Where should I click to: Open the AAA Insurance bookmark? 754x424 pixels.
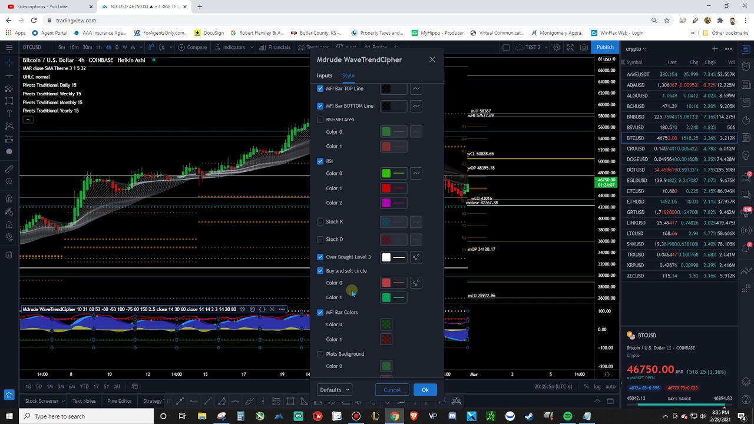coord(100,33)
